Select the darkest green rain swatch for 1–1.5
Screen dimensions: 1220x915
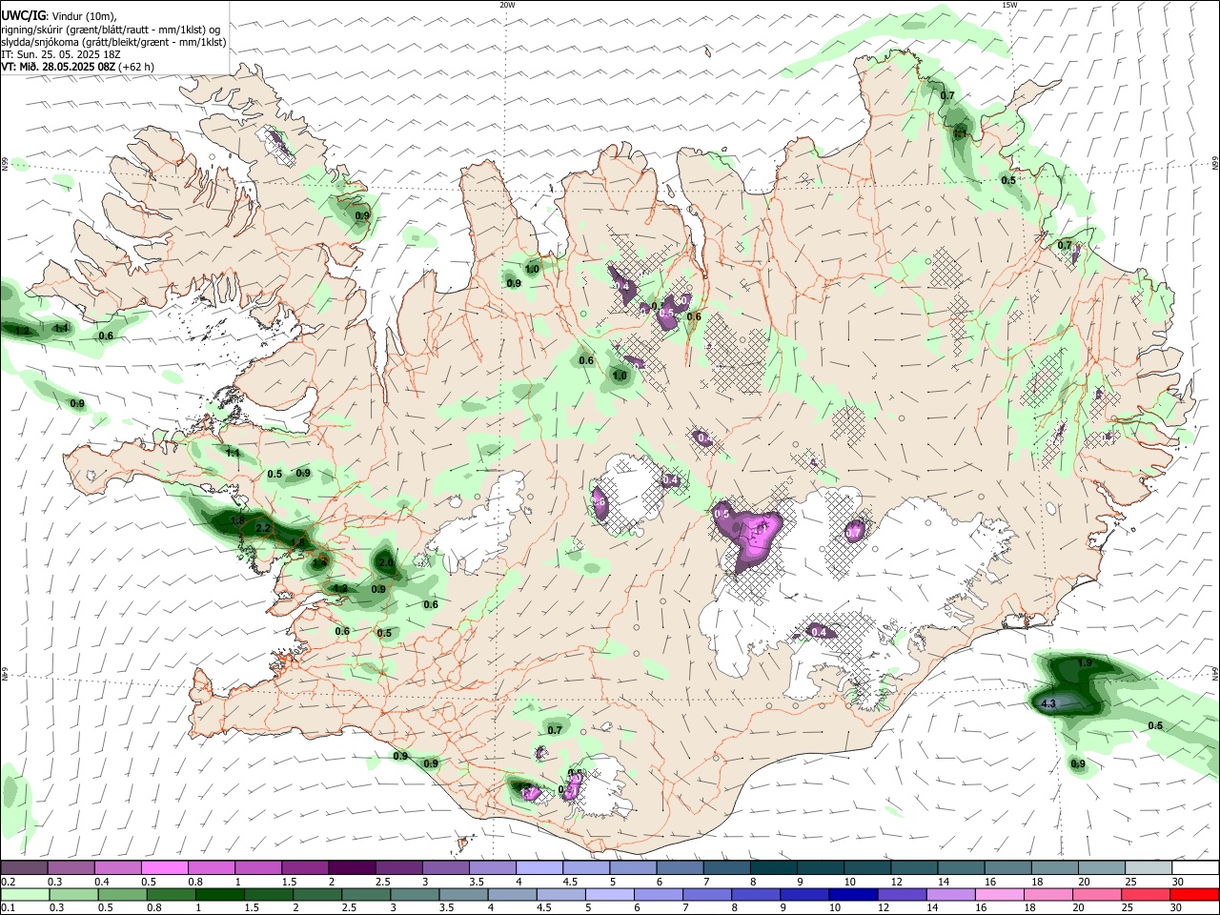(219, 893)
